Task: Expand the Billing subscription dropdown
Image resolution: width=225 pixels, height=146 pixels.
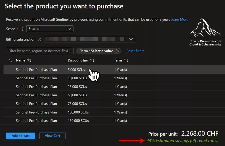Action: pos(89,39)
